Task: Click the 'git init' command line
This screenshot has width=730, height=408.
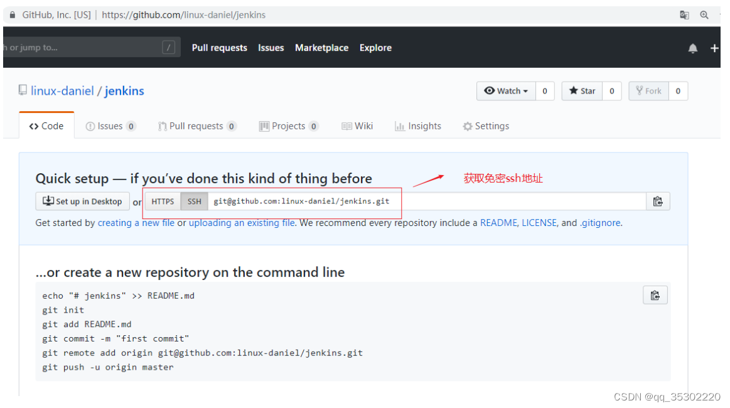Action: pyautogui.click(x=63, y=310)
